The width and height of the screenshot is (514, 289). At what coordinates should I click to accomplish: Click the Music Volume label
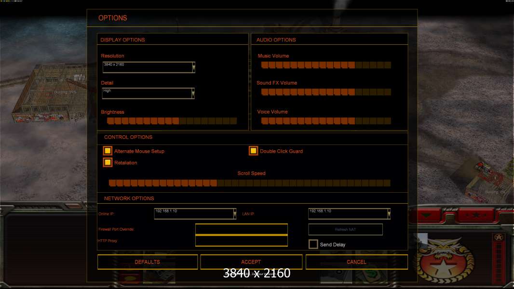(273, 56)
